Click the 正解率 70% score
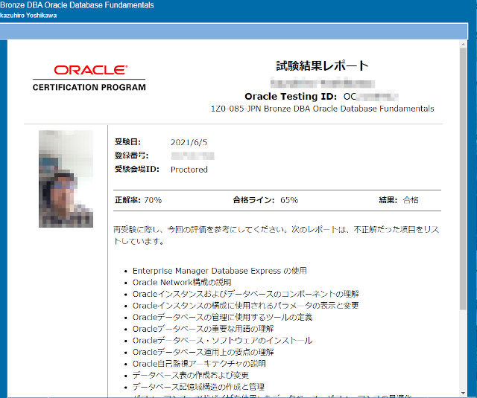Image resolution: width=477 pixels, height=398 pixels. 138,200
